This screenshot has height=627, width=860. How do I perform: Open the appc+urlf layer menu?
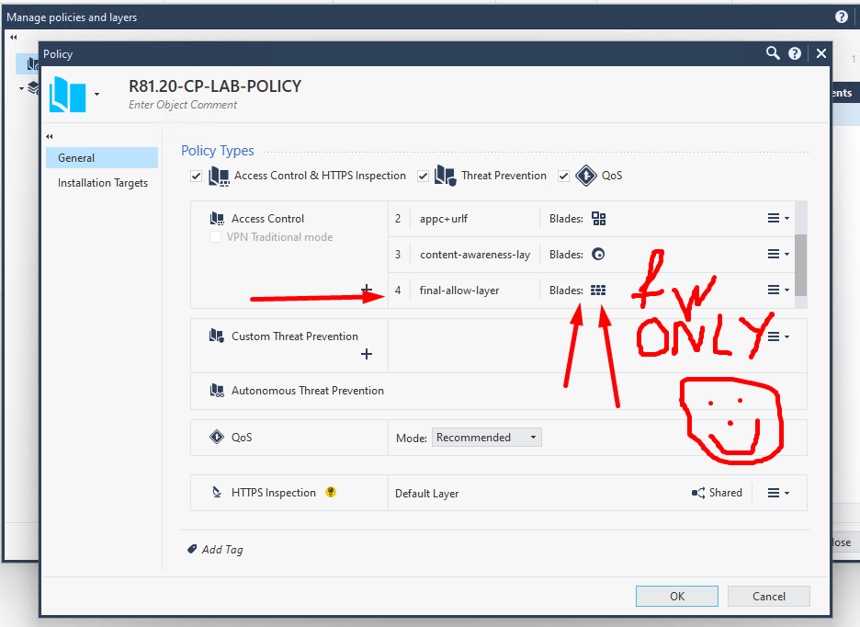[x=778, y=219]
